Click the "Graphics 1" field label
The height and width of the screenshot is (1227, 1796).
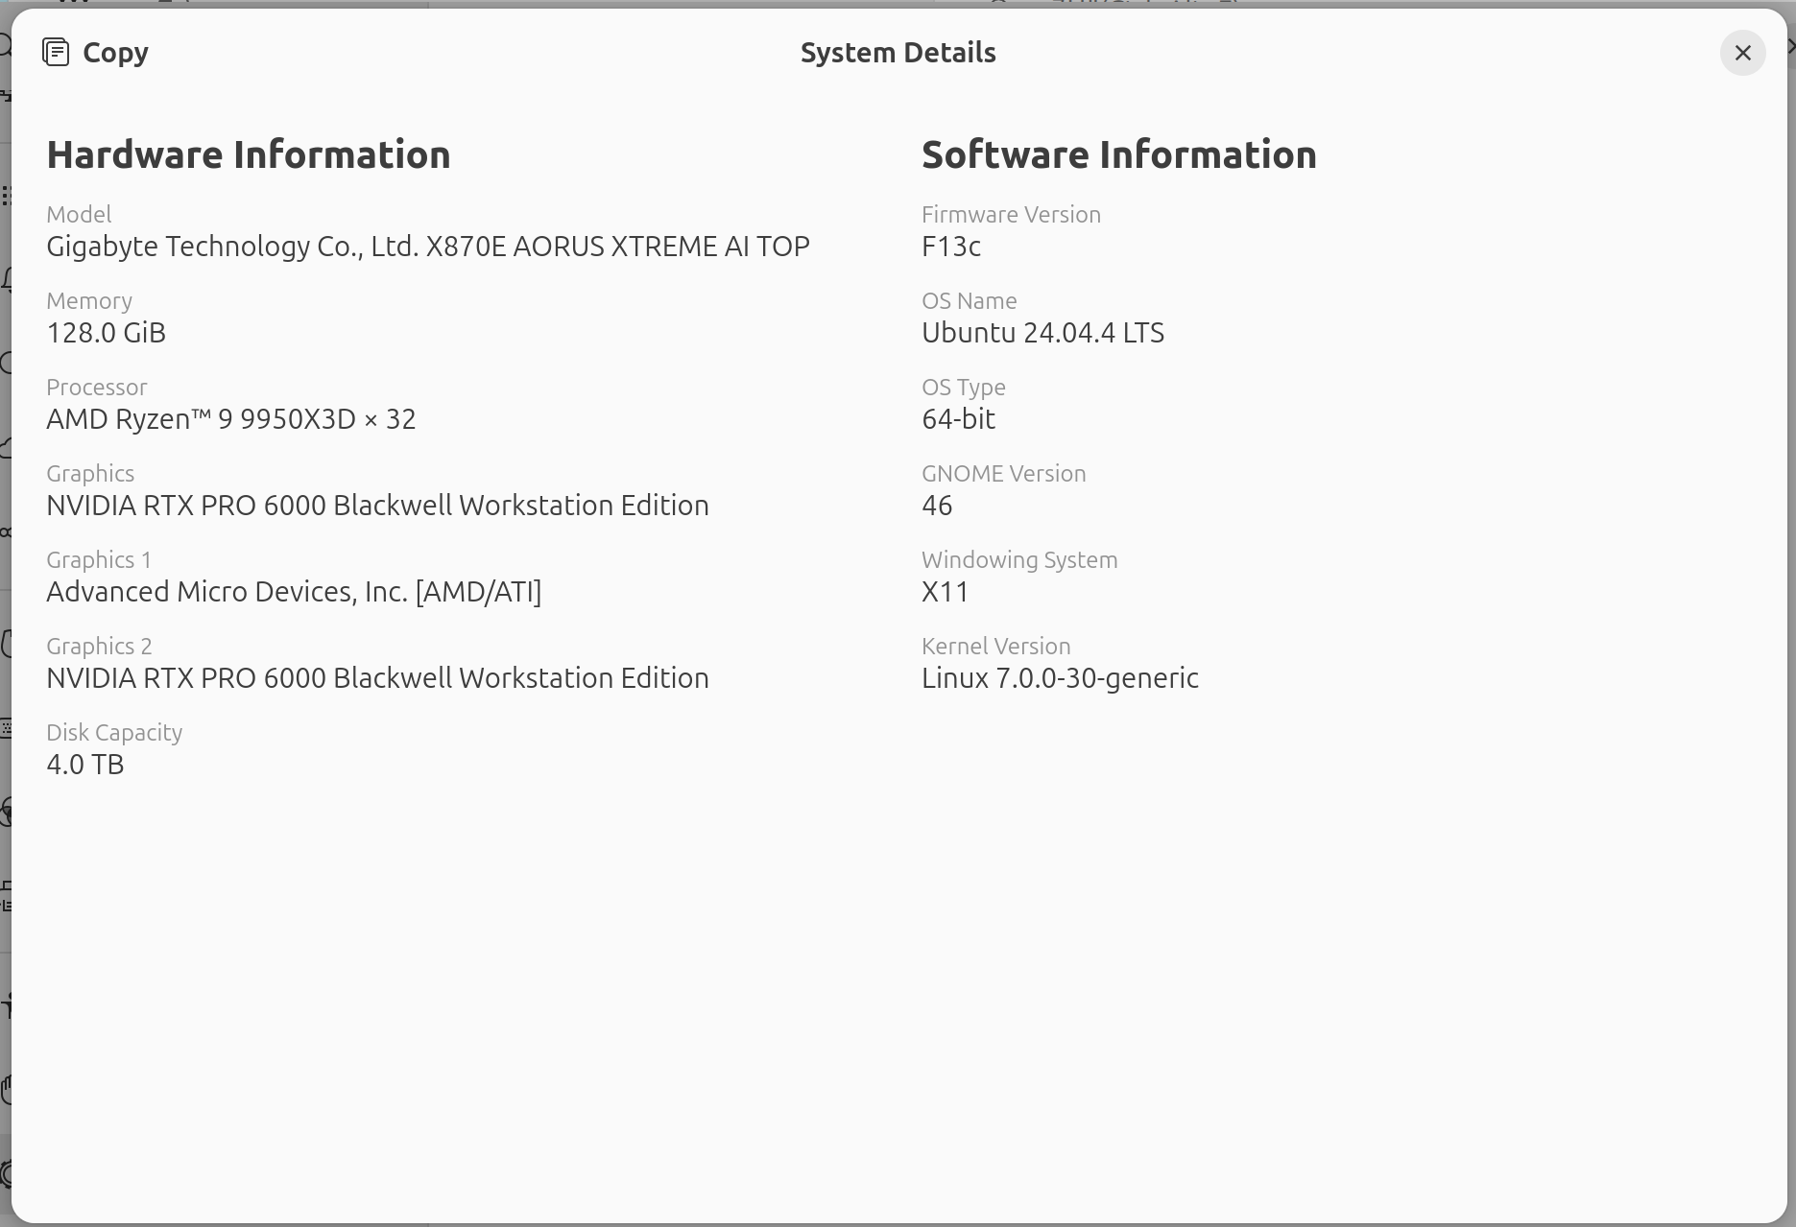click(99, 559)
